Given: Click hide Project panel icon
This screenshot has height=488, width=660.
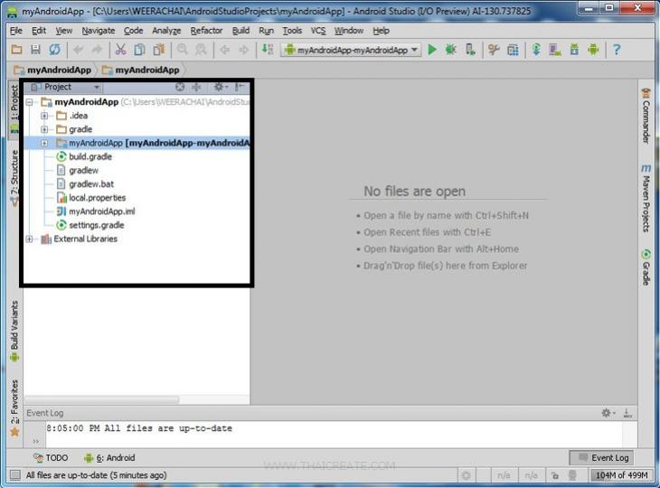Looking at the screenshot, I should tap(240, 87).
